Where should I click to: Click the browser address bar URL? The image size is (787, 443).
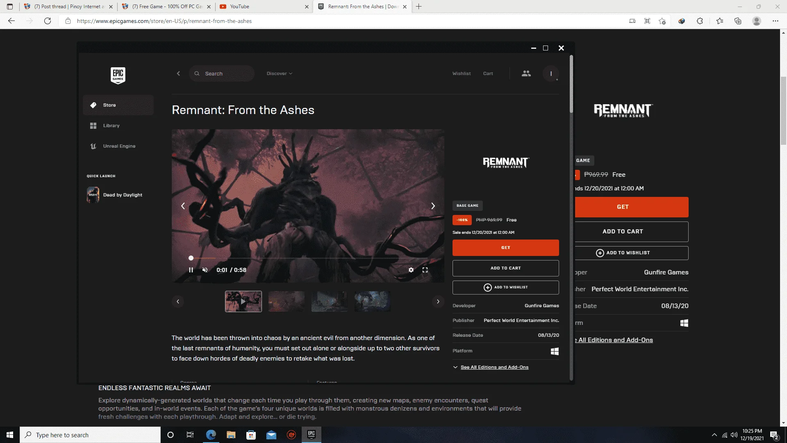click(164, 21)
